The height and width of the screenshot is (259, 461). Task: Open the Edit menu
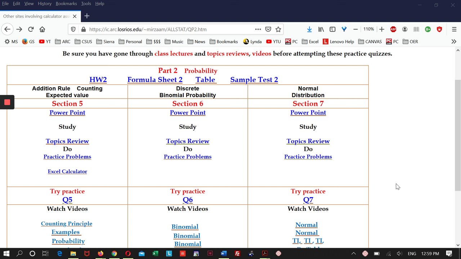point(16,4)
